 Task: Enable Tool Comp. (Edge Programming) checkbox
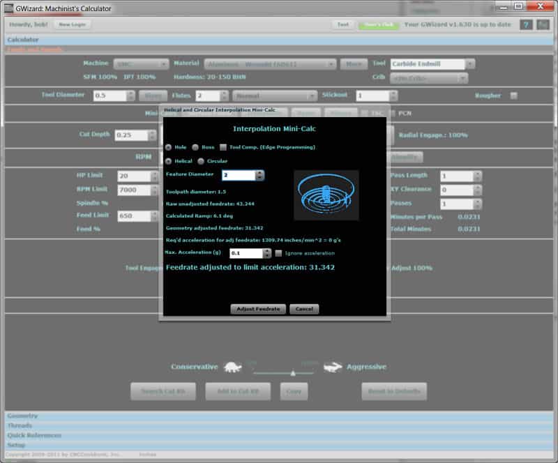pyautogui.click(x=223, y=147)
